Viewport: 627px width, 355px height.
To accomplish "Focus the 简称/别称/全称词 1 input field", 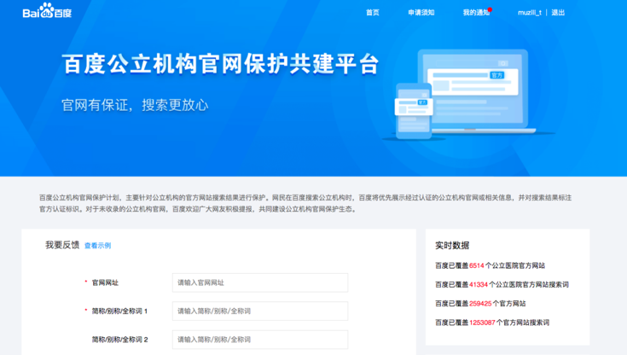I will point(260,311).
